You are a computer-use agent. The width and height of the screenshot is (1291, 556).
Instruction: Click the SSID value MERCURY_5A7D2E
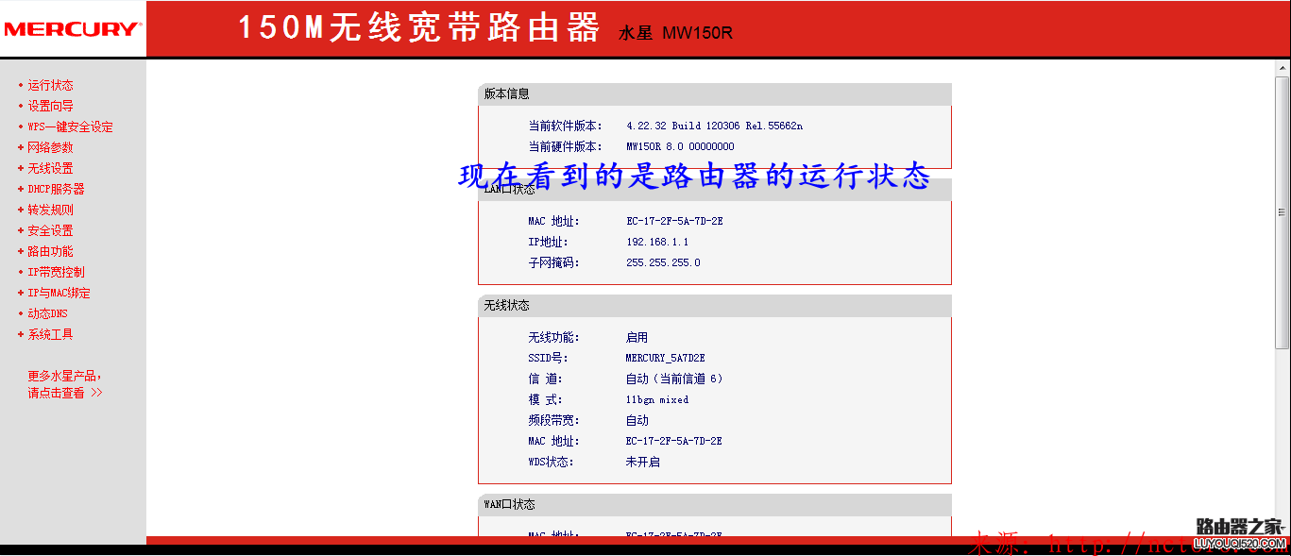click(x=665, y=358)
